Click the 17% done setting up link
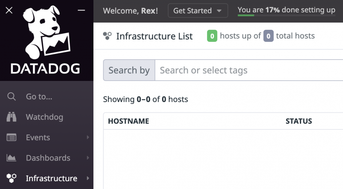343x189 pixels. coord(286,10)
